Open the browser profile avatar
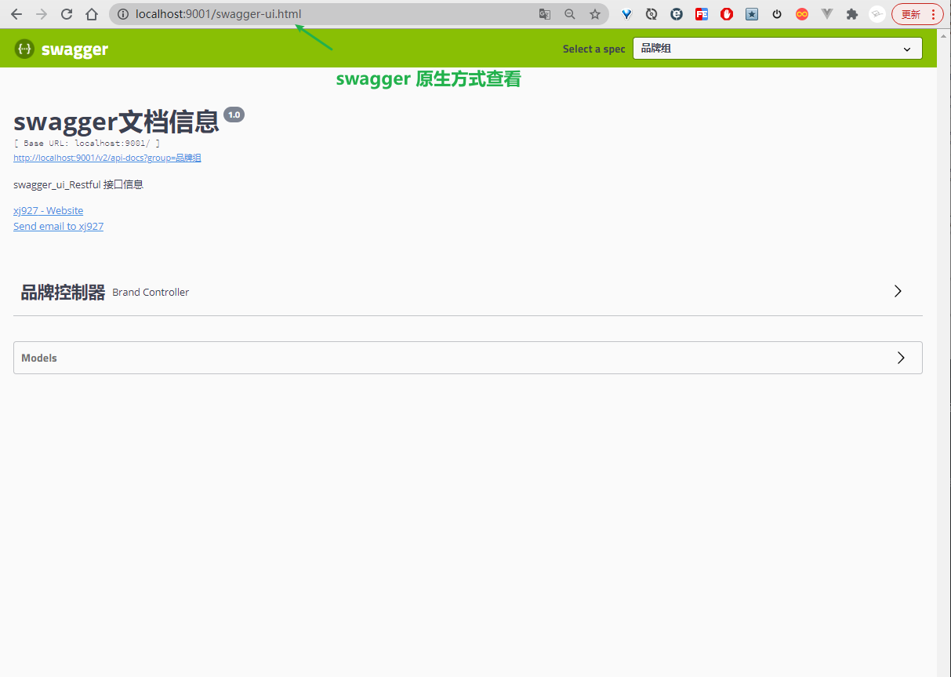Viewport: 951px width, 677px height. click(877, 14)
